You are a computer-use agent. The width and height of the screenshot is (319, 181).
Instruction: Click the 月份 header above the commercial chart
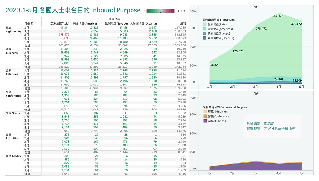click(256, 94)
